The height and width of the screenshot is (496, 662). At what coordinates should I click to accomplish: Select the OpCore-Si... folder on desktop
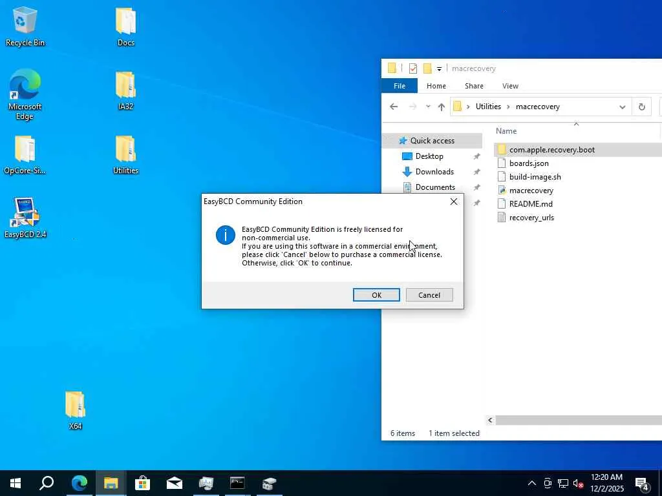[x=25, y=155]
